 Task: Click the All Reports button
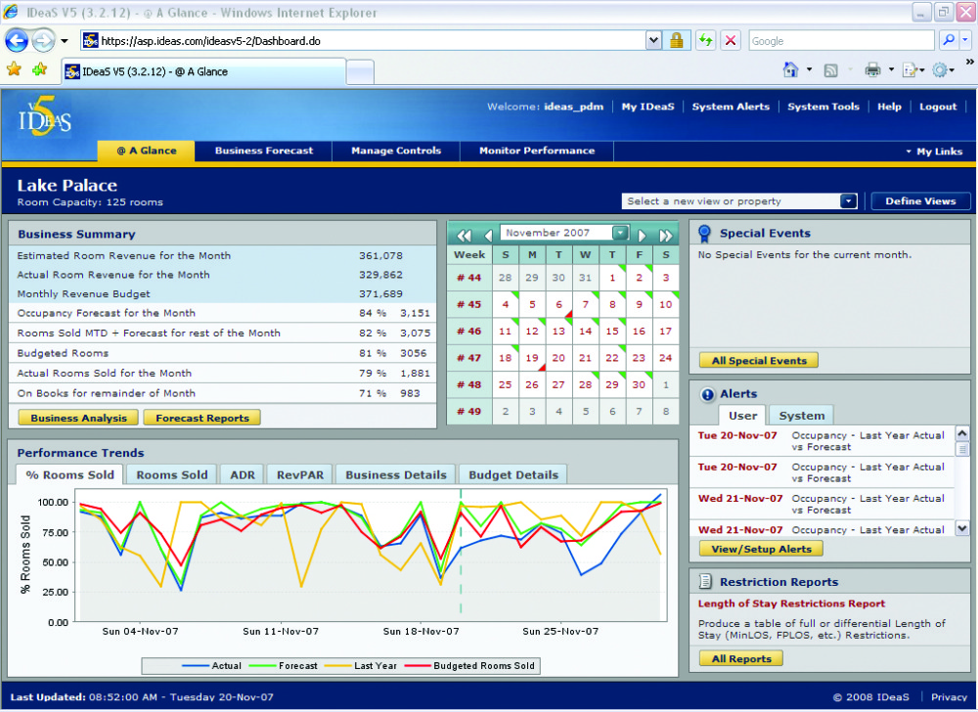[741, 658]
